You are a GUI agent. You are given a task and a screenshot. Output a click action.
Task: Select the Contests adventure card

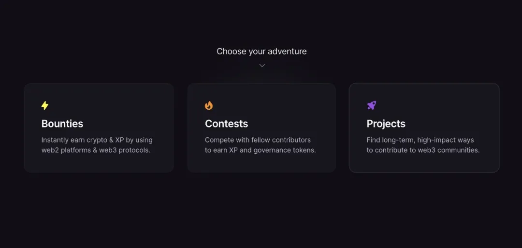261,162
